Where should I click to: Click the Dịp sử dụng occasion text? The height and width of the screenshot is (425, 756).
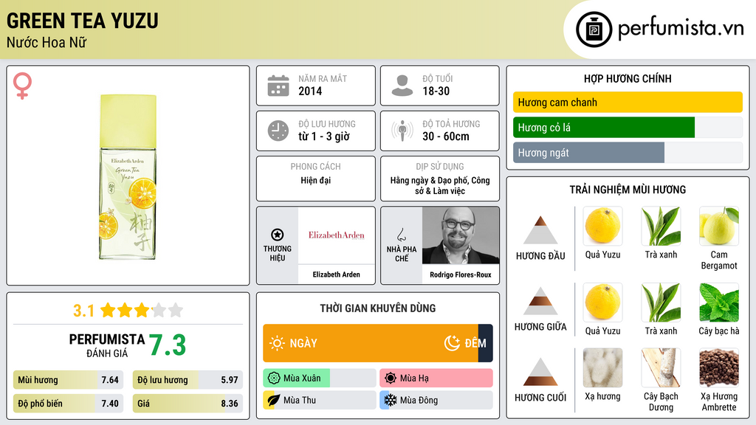(440, 185)
